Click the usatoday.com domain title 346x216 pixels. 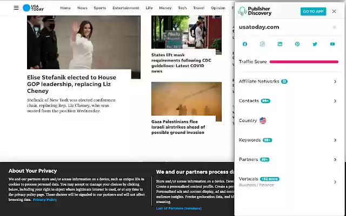tap(259, 27)
